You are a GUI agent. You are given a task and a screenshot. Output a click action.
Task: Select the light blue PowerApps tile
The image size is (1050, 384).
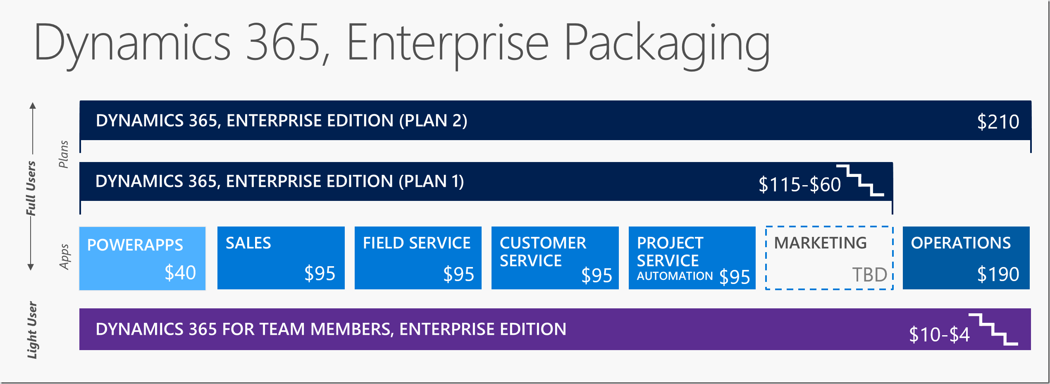[x=142, y=258]
